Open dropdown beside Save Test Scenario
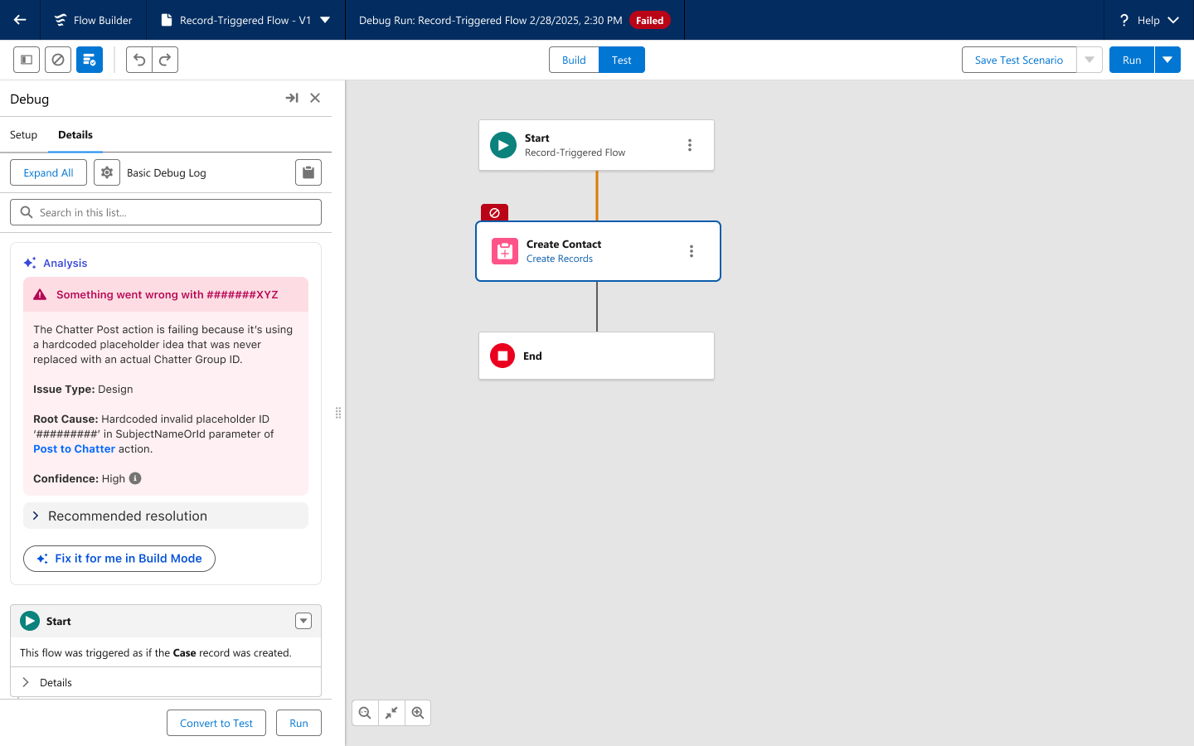1194x746 pixels. click(x=1090, y=60)
